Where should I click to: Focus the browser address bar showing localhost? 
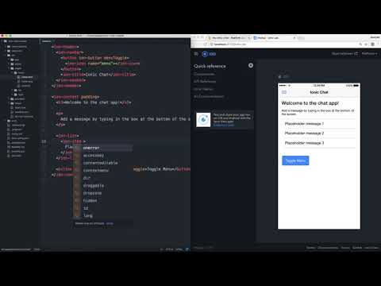coord(283,44)
